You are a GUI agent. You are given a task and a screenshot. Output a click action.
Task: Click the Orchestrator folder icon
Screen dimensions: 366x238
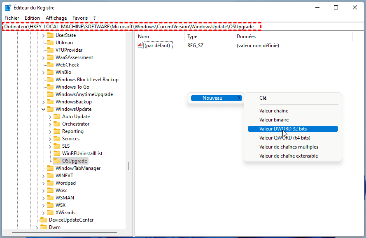click(x=57, y=124)
